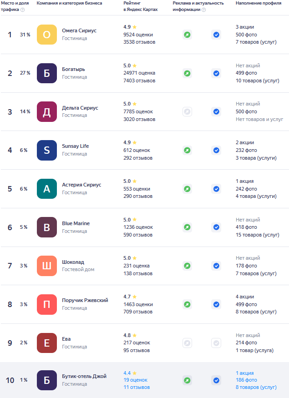
Task: Click the greyed-out ad icon for Дельта Сириус
Action: (187, 112)
